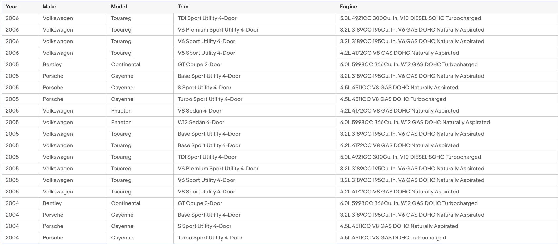Click 'V6 Sport Utility 4-Door' in the 2006 row
Viewport: 558px width, 245px height.
pos(206,41)
